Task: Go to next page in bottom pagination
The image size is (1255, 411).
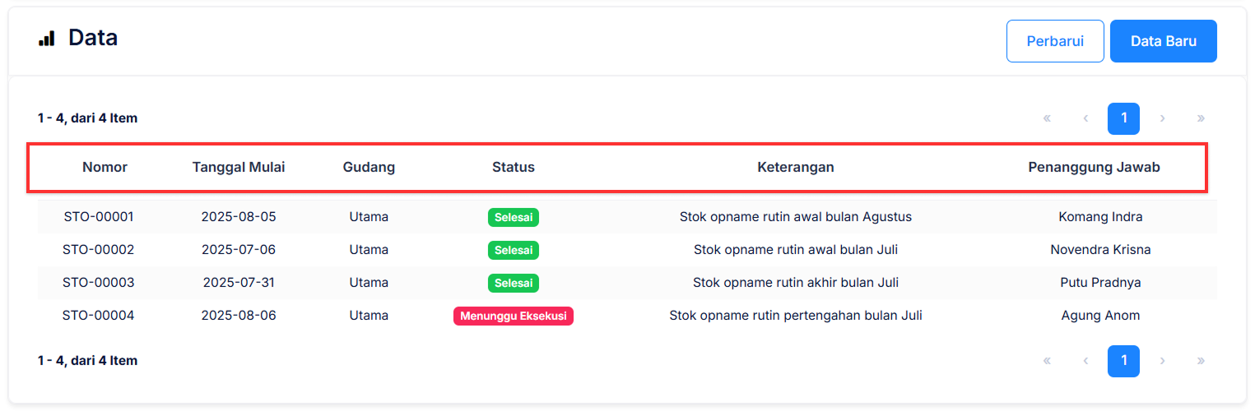Action: point(1162,361)
